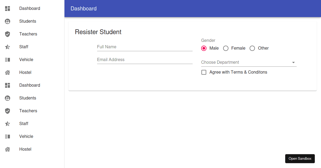Tick the Agree with Terms & Conditons checkbox
Viewport: 321px width, 168px height.
[204, 72]
